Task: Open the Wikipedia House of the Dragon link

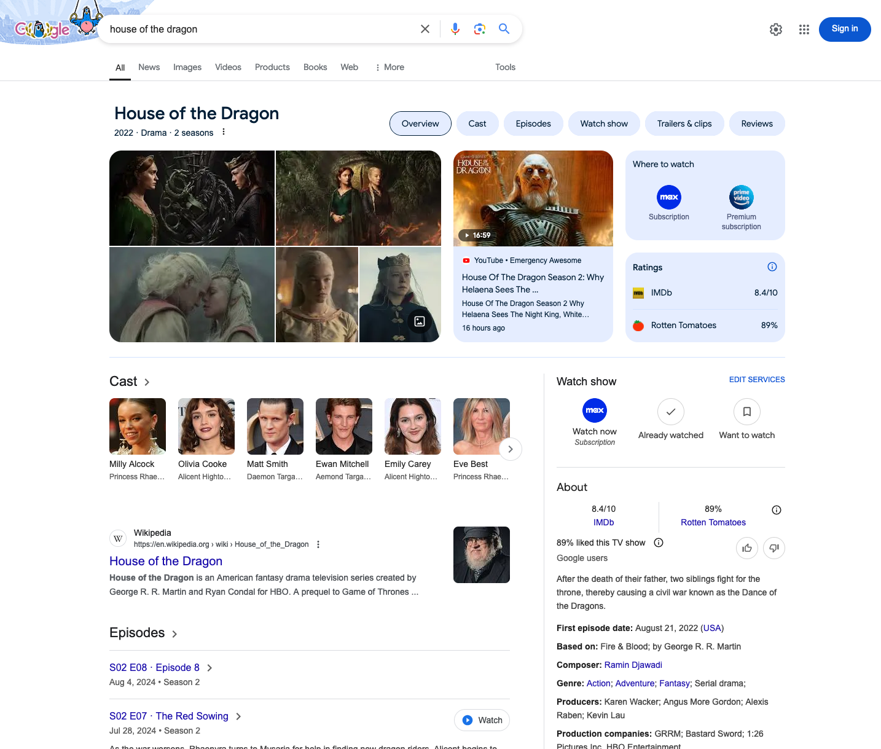Action: [x=166, y=561]
